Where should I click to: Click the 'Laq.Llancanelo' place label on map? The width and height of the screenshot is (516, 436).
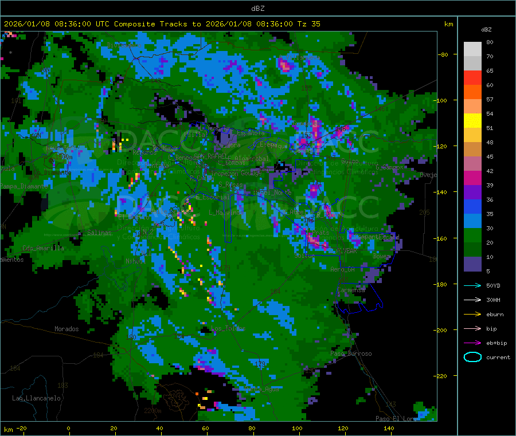[36, 398]
